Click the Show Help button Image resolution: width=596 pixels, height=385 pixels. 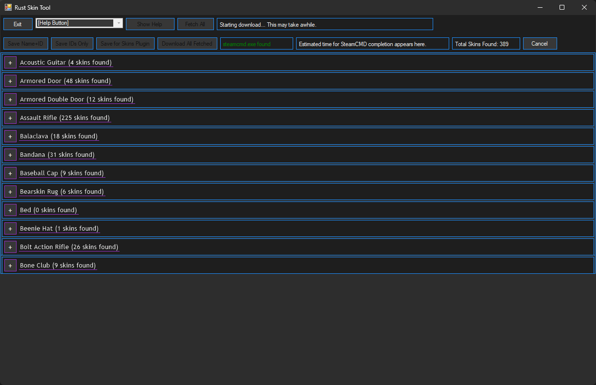click(150, 24)
